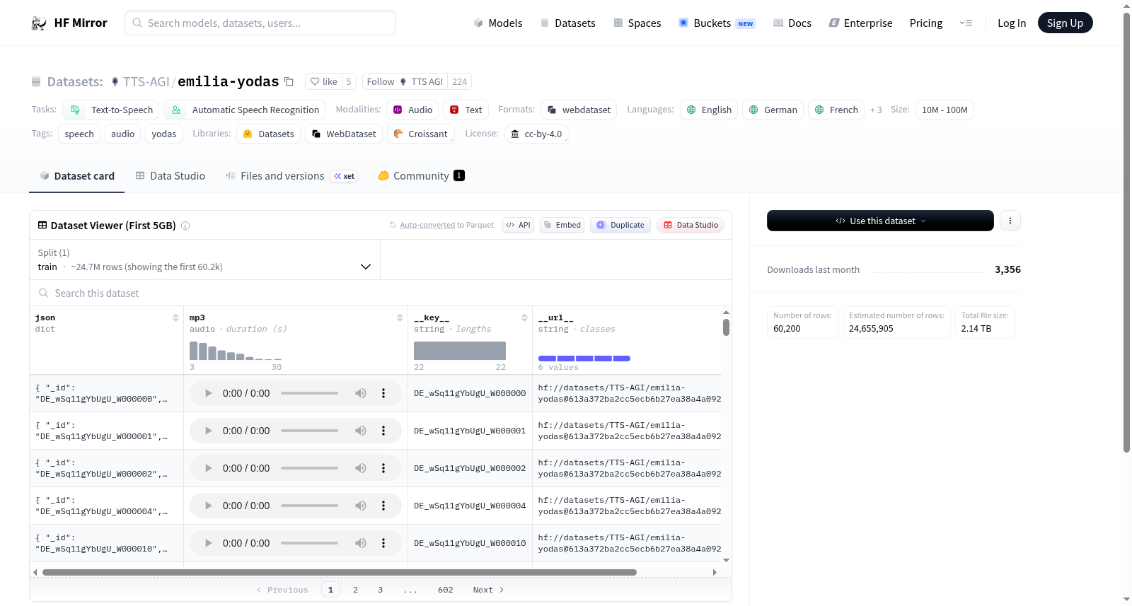Click the Text-to-Speech task tag

coord(111,110)
